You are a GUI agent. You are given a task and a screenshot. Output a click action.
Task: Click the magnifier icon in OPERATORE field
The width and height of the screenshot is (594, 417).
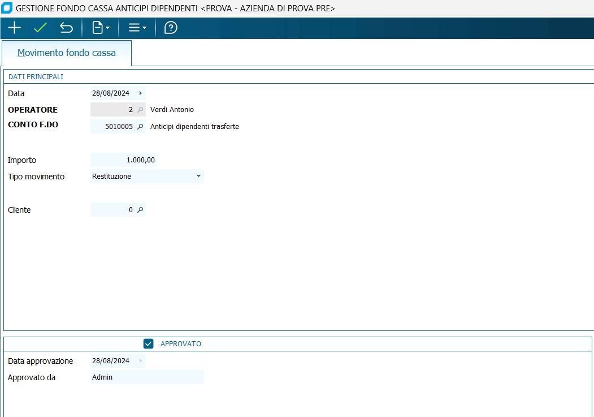click(x=140, y=110)
